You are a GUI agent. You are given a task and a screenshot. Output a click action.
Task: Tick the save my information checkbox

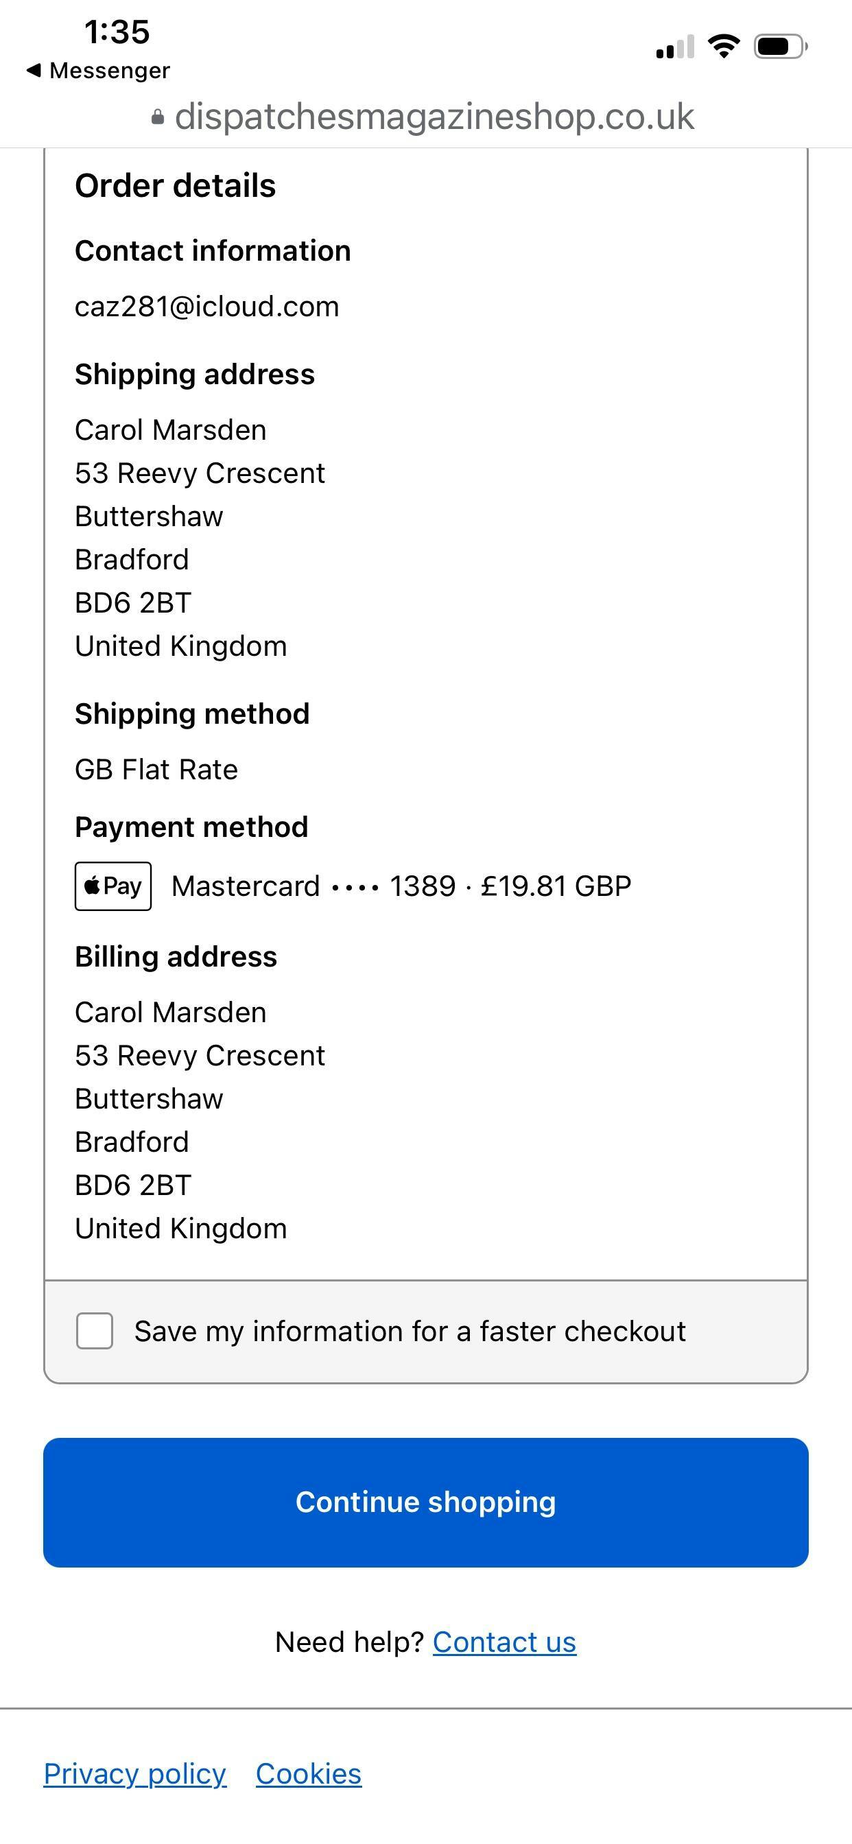point(95,1332)
